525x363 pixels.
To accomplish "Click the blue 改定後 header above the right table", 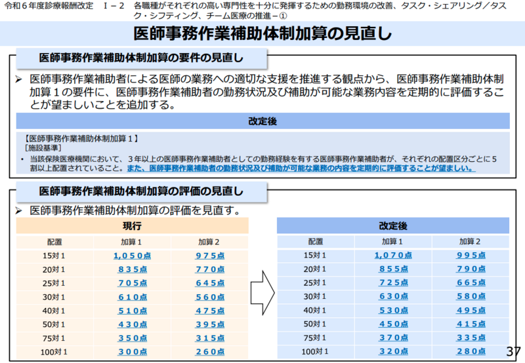I will tap(393, 226).
